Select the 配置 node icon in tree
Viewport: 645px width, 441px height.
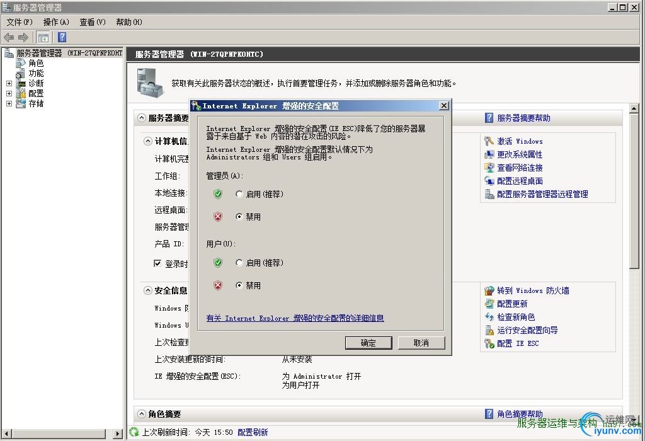point(21,93)
